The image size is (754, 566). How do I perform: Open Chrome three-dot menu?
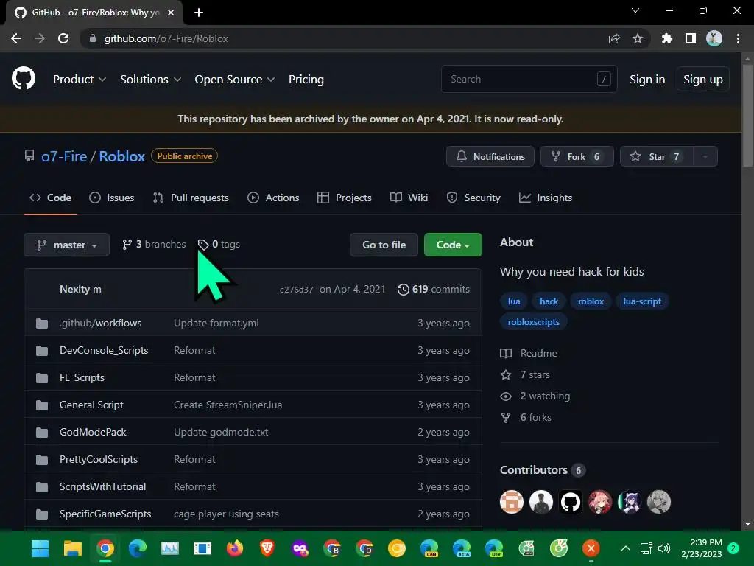(x=738, y=38)
